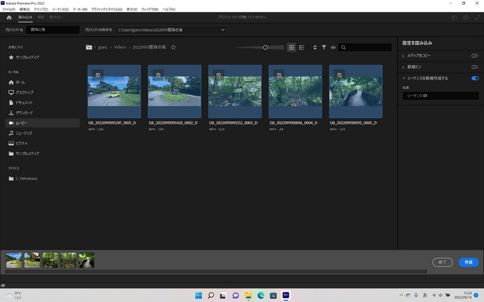The height and width of the screenshot is (302, 484).
Task: Switch to list view for media
Action: [301, 47]
